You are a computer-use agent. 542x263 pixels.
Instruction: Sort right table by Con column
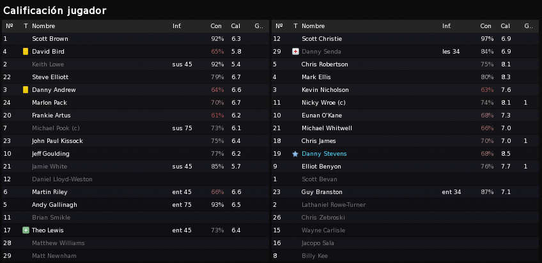coord(486,26)
